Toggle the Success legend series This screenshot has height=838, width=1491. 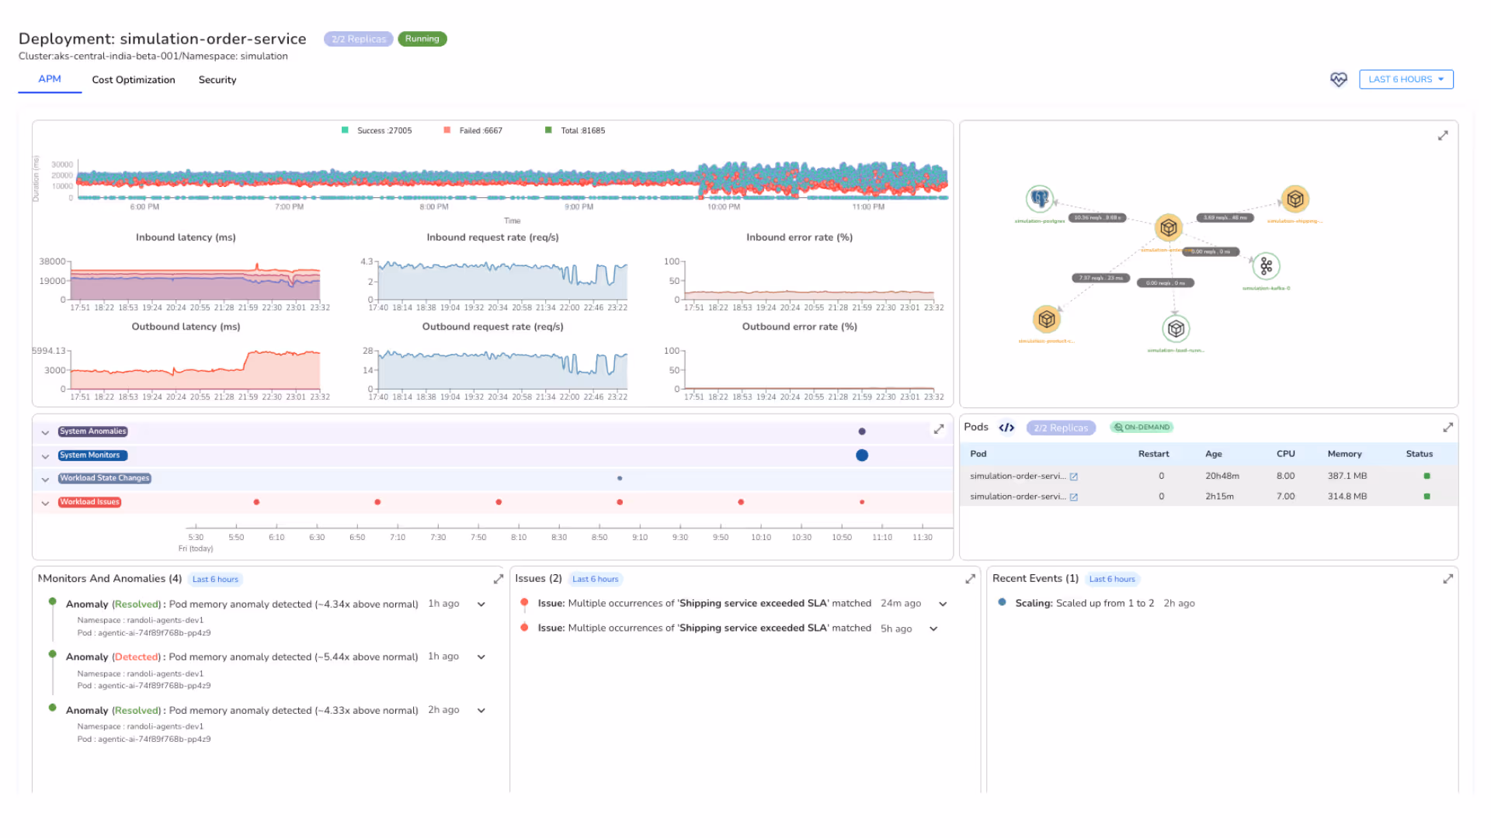[377, 130]
